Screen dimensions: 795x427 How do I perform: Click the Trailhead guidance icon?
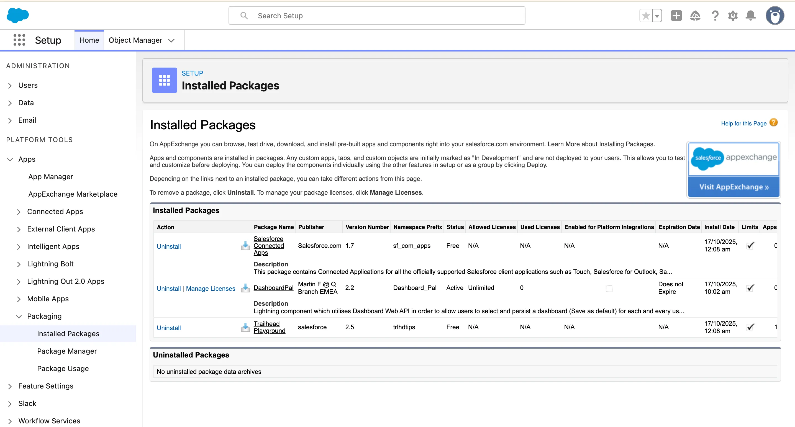tap(695, 16)
